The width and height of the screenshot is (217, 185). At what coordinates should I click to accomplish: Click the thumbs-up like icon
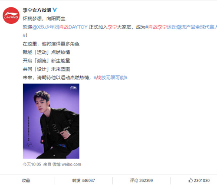pos(191,180)
